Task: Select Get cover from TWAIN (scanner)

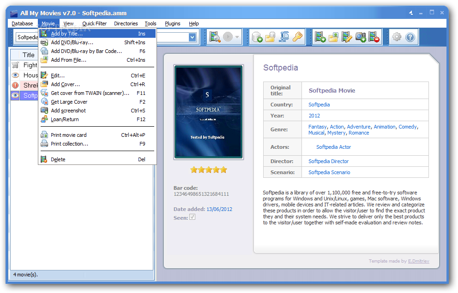Action: tap(97, 93)
